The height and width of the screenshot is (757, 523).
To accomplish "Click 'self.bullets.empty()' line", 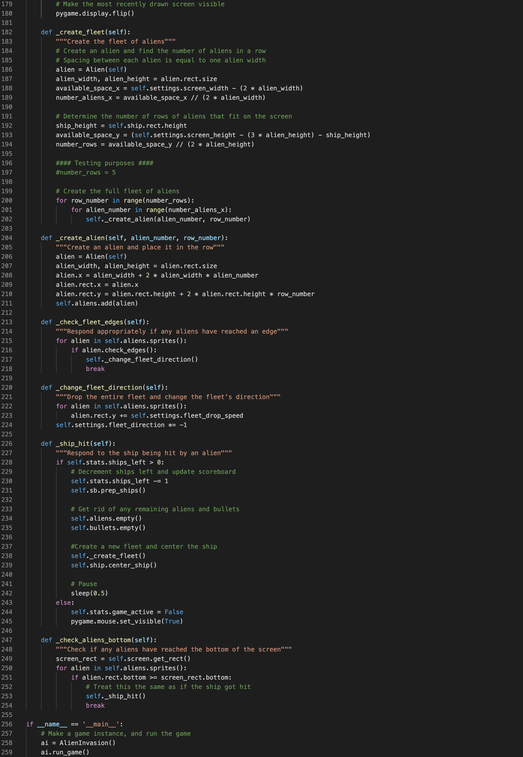I will (x=108, y=528).
